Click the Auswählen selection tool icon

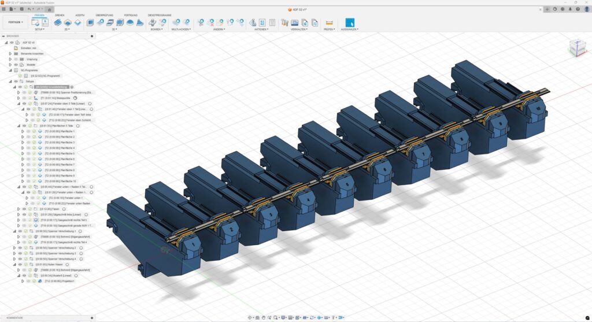click(x=349, y=23)
